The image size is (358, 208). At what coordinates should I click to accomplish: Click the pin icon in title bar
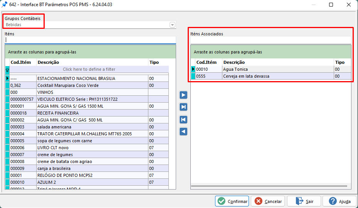[4, 5]
